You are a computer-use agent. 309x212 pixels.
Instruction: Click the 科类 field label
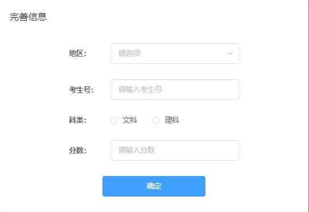(x=78, y=120)
